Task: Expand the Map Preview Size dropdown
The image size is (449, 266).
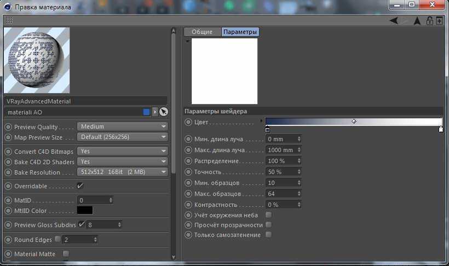Action: pos(122,137)
